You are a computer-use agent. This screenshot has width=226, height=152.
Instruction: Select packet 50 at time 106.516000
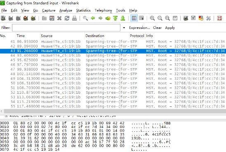coord(113,83)
